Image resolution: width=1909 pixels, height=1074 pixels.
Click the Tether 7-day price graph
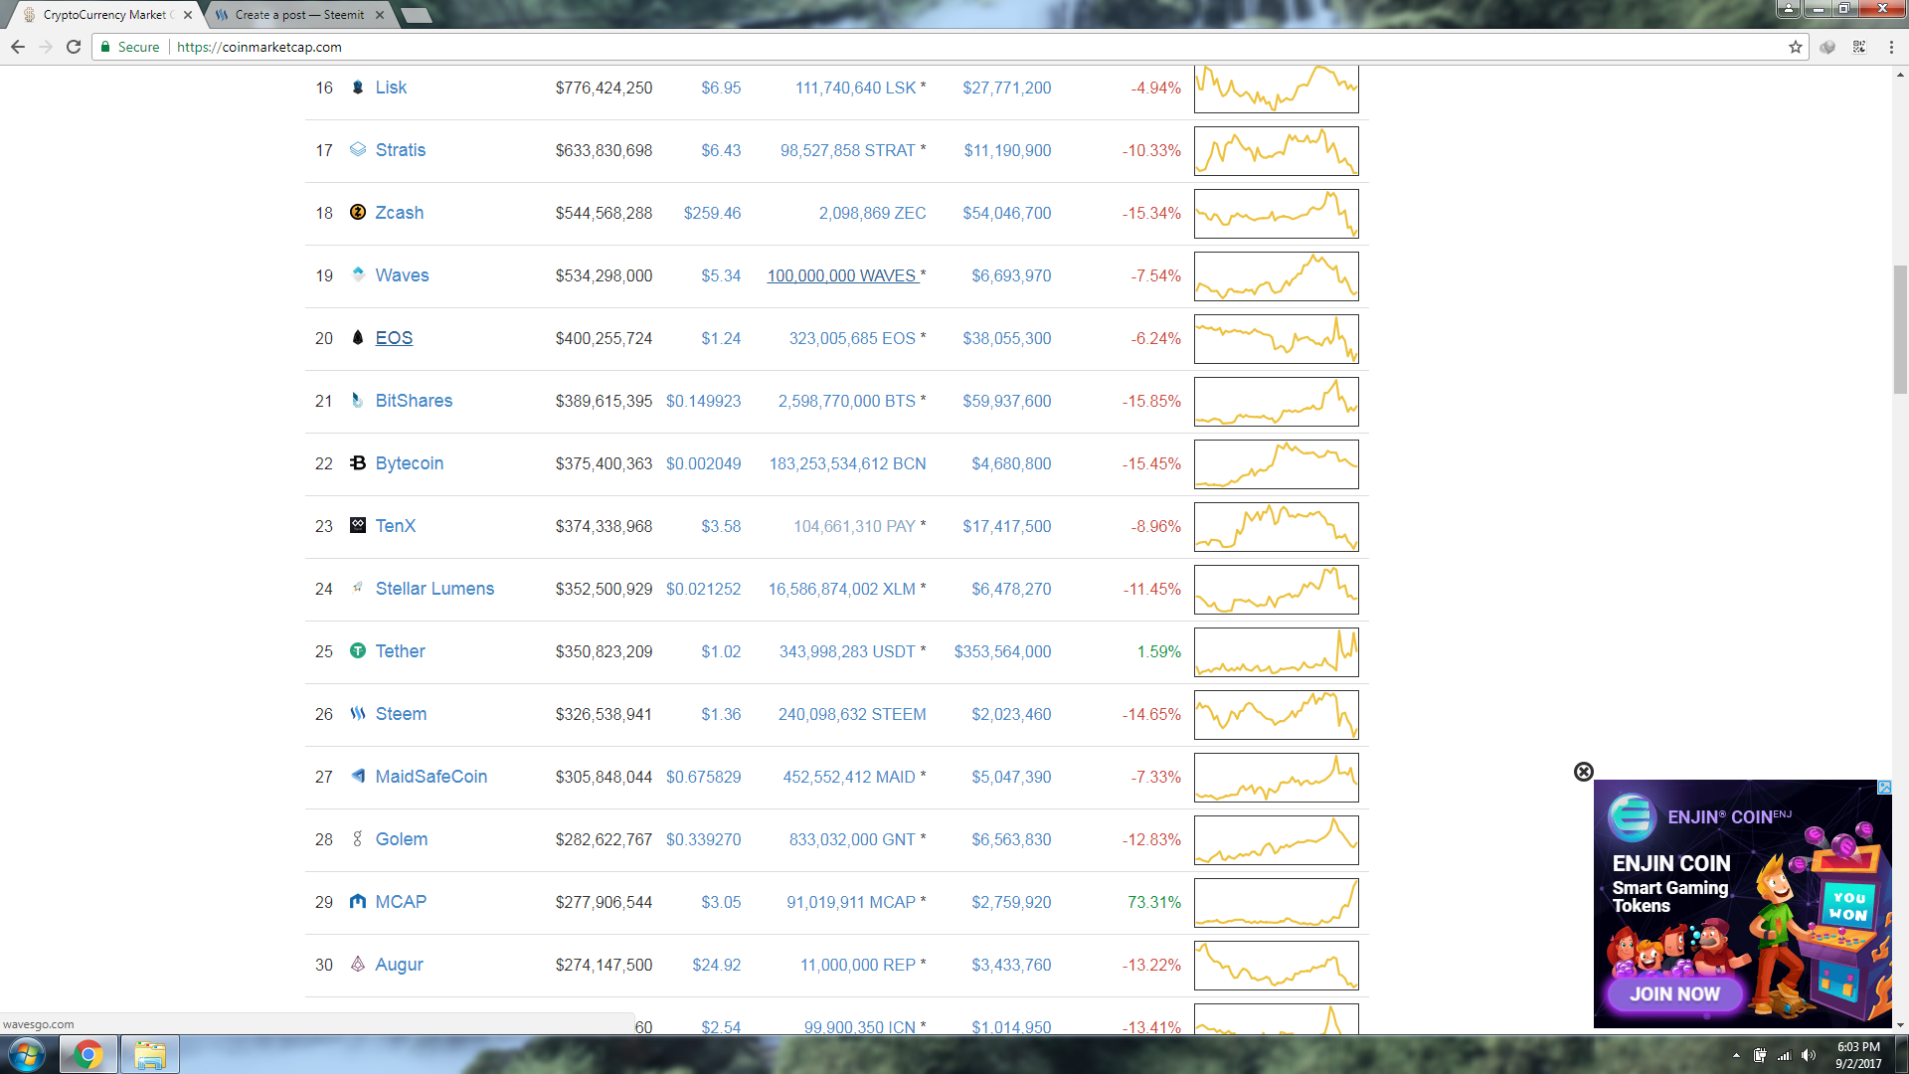(1277, 652)
